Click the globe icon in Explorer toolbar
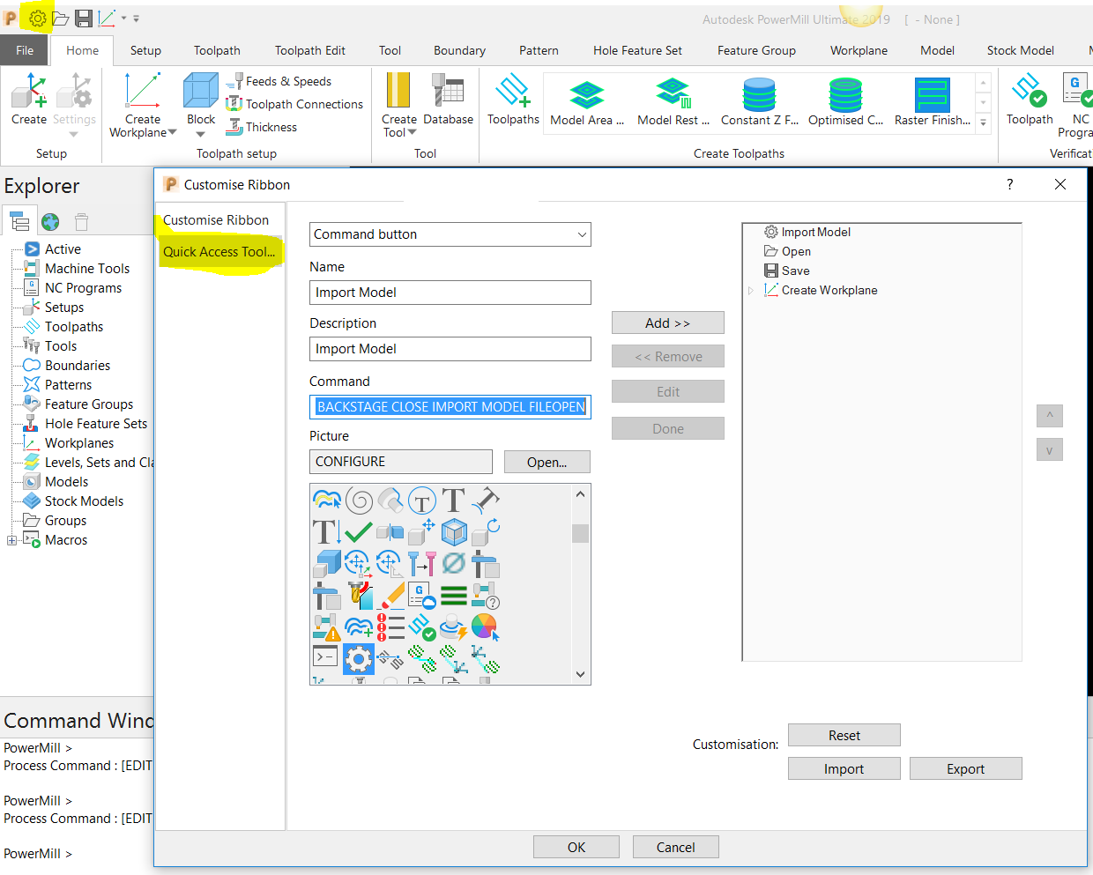1093x875 pixels. point(50,221)
